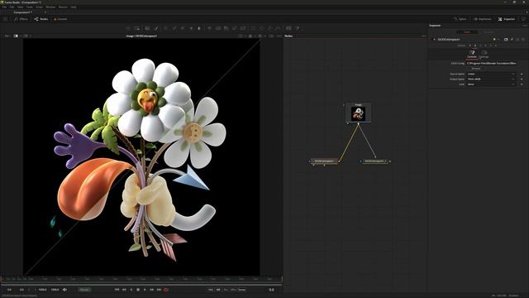This screenshot has width=529, height=298.
Task: Open the Some selective update dropdown
Action: click(242, 290)
